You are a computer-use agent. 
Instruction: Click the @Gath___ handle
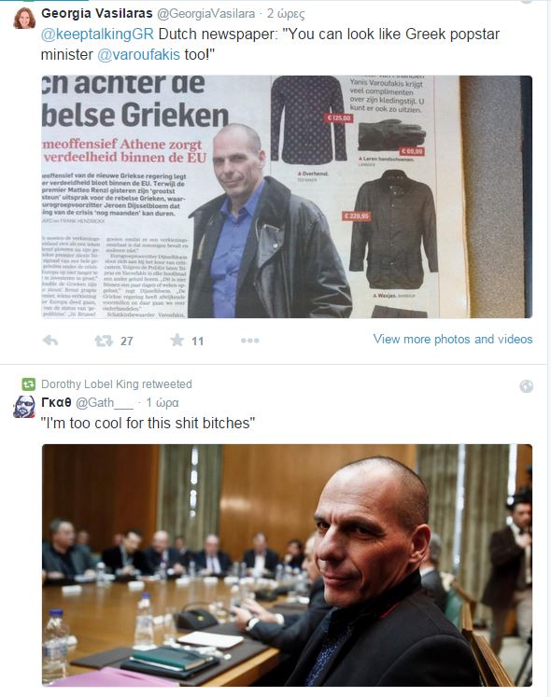pyautogui.click(x=105, y=403)
